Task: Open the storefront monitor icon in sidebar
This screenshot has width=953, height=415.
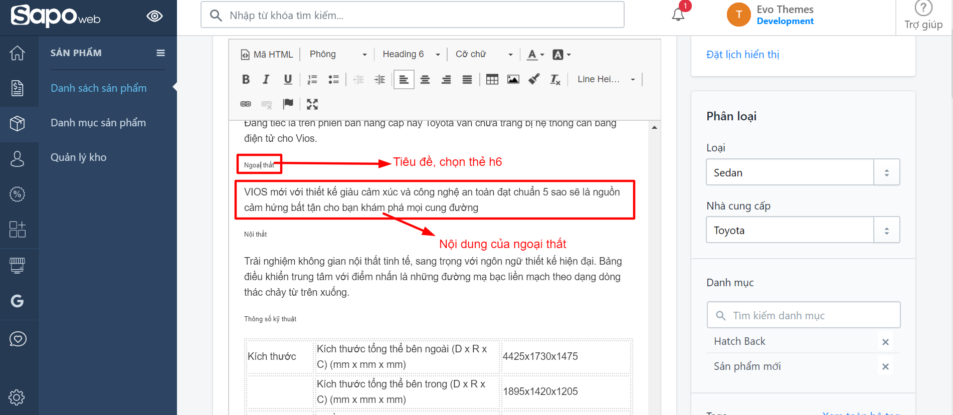Action: (18, 265)
